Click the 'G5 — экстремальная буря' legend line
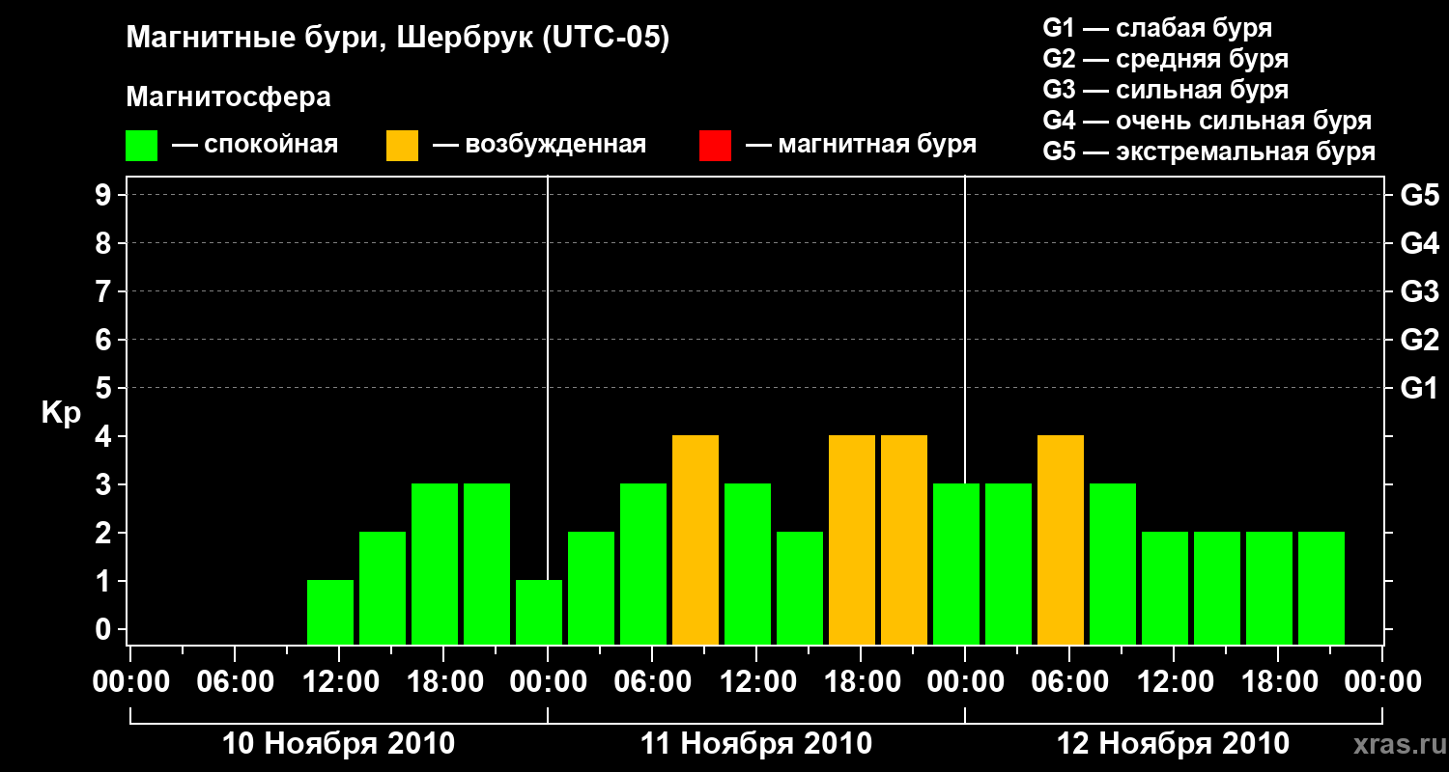This screenshot has height=772, width=1449. coord(1209,152)
